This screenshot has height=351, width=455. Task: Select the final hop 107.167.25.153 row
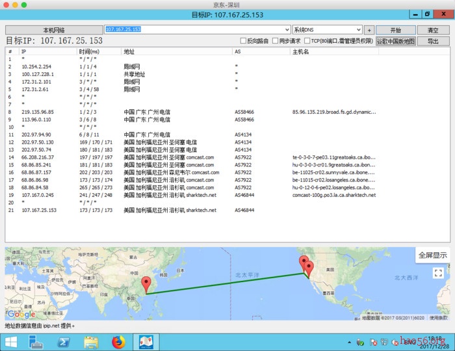pyautogui.click(x=227, y=210)
